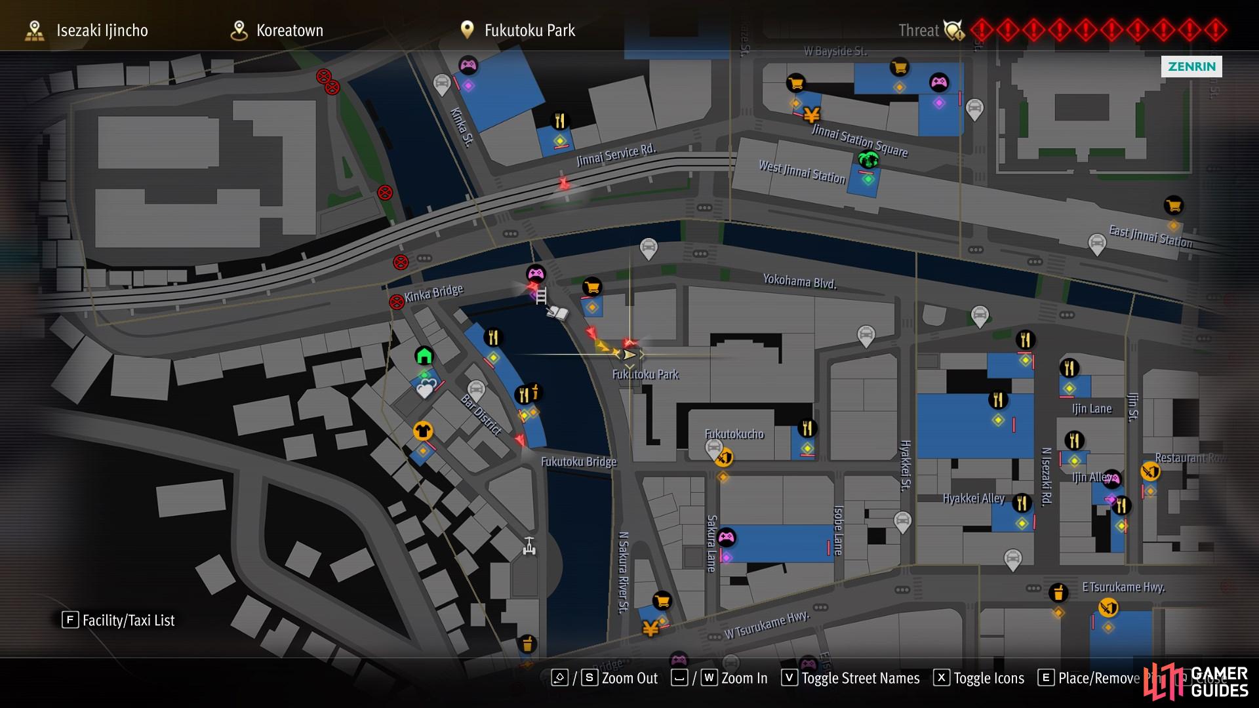Click the Fukutoku Bridge label
This screenshot has height=708, width=1259.
[x=578, y=462]
